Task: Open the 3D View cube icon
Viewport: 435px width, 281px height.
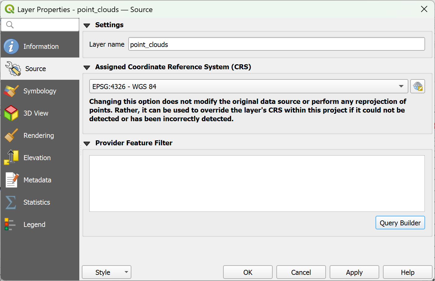Action: pyautogui.click(x=11, y=113)
